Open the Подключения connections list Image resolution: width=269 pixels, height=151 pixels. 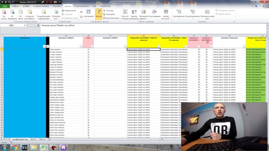(x=69, y=10)
